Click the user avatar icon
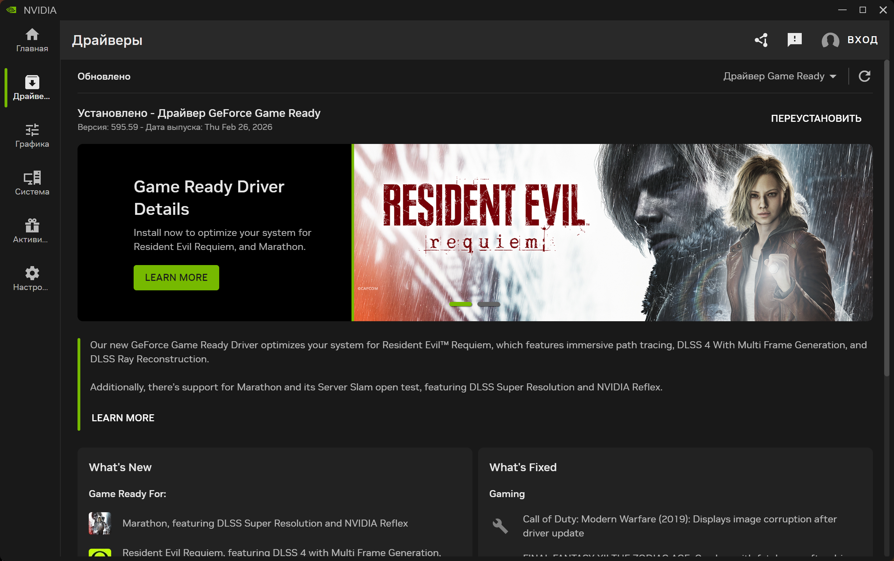 pos(830,40)
